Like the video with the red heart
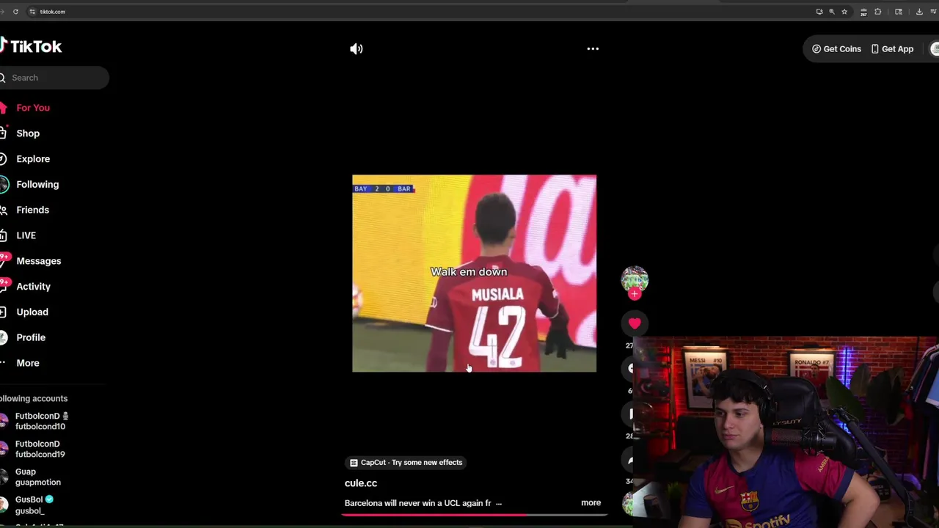The image size is (939, 528). pos(635,323)
